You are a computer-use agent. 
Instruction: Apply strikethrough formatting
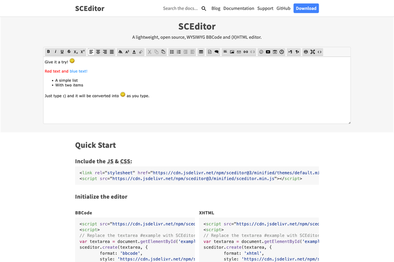(69, 52)
